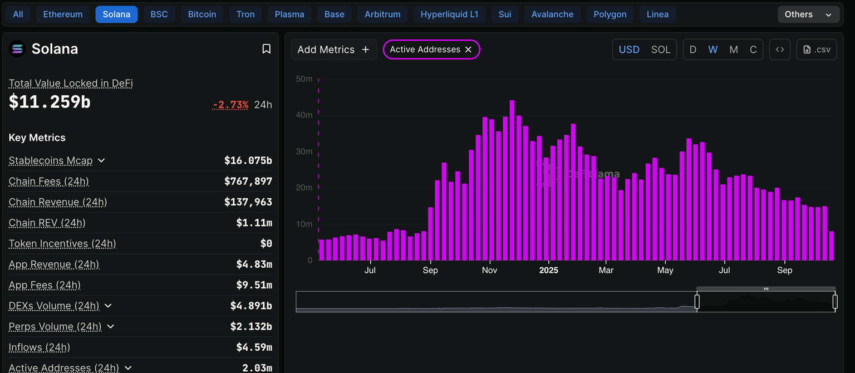Image resolution: width=855 pixels, height=373 pixels.
Task: Switch chart denomination to SOL
Action: (x=661, y=50)
